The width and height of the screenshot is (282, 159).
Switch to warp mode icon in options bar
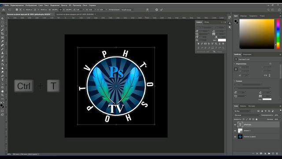point(147,10)
